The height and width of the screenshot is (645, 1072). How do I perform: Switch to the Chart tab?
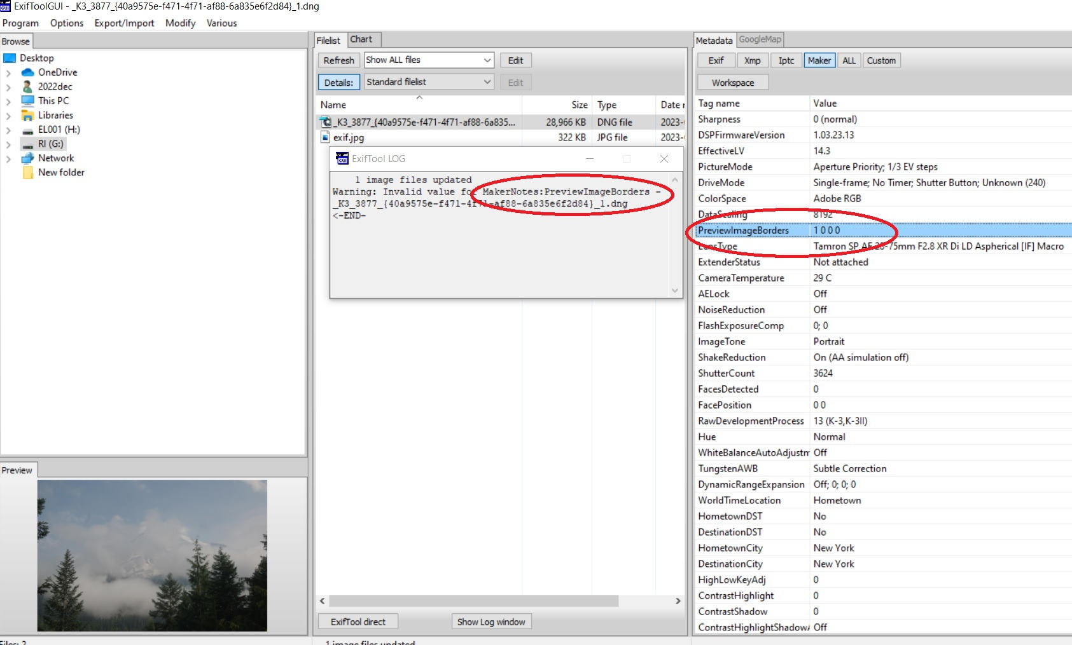point(363,39)
